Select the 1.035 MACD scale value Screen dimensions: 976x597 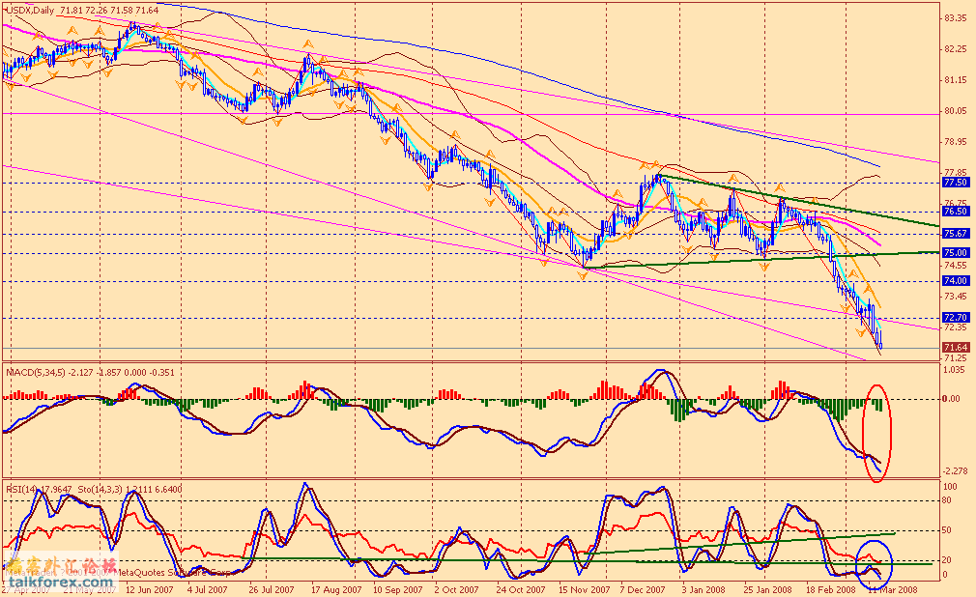tap(954, 370)
